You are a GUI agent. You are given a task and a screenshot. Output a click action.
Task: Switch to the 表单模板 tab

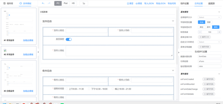click(x=25, y=4)
